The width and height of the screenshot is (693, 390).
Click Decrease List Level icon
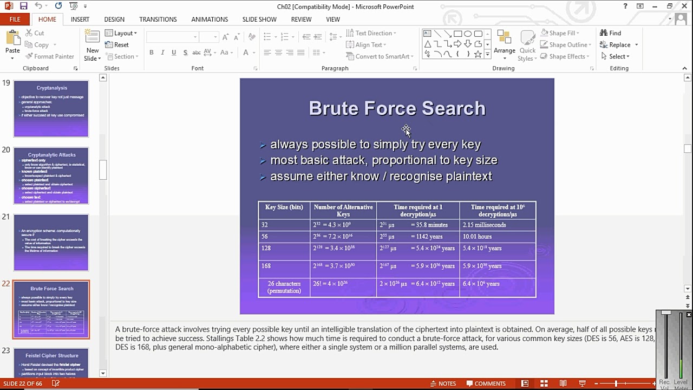pyautogui.click(x=306, y=37)
